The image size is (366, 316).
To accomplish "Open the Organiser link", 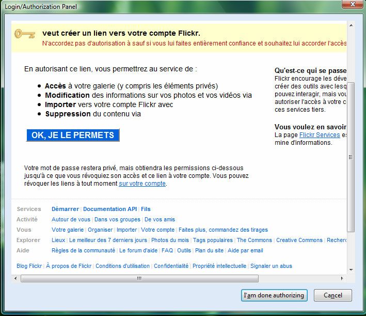I will coord(100,230).
